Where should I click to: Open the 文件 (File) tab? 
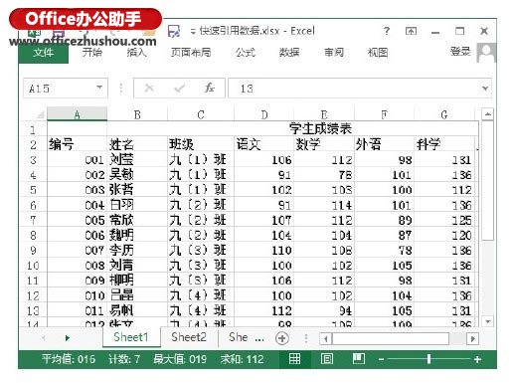(x=44, y=53)
